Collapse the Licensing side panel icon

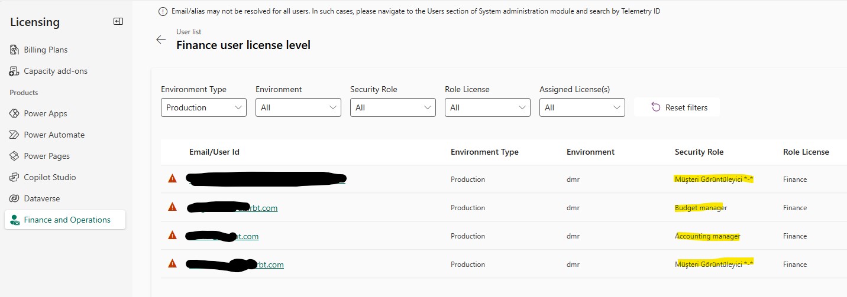(118, 21)
